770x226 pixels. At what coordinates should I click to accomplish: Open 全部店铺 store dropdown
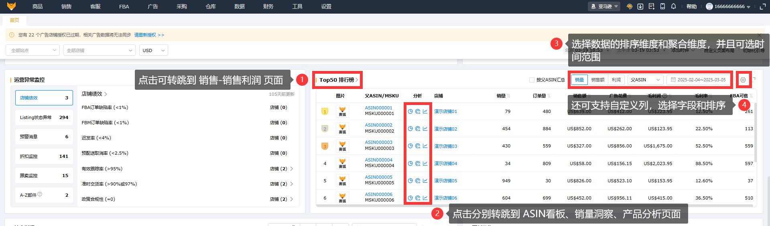tap(99, 50)
